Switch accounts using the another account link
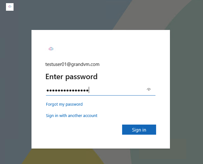Screen dimensions: 203x164 [71, 116]
